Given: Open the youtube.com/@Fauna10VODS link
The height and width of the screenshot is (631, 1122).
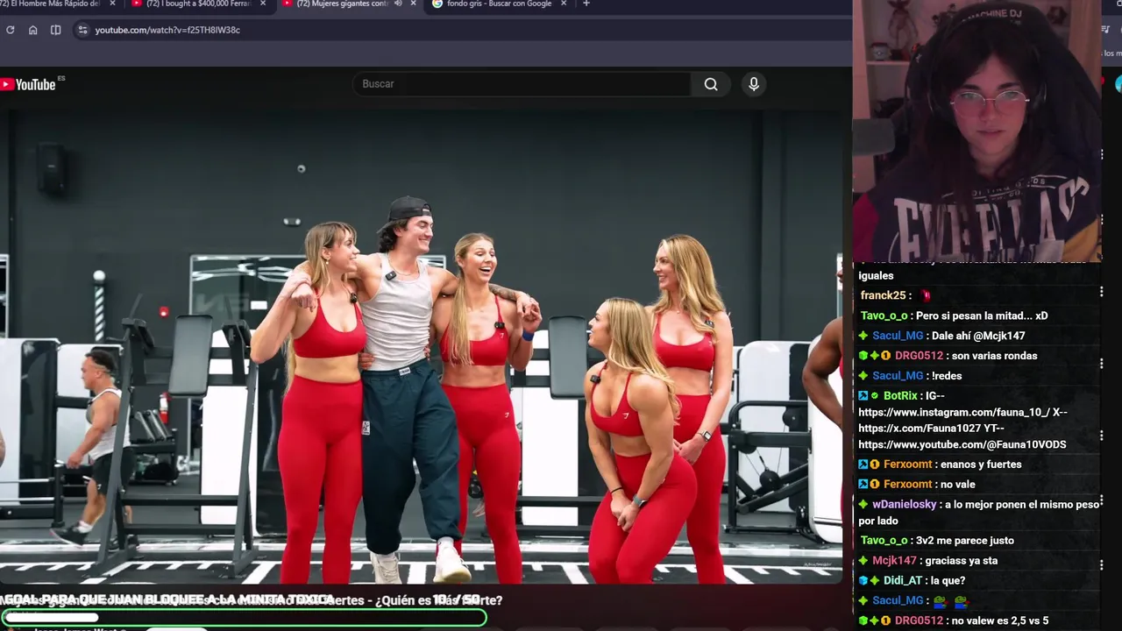Looking at the screenshot, I should pyautogui.click(x=962, y=444).
